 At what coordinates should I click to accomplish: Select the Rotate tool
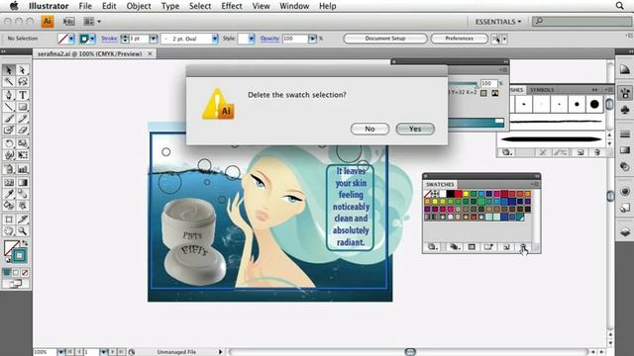(9, 143)
